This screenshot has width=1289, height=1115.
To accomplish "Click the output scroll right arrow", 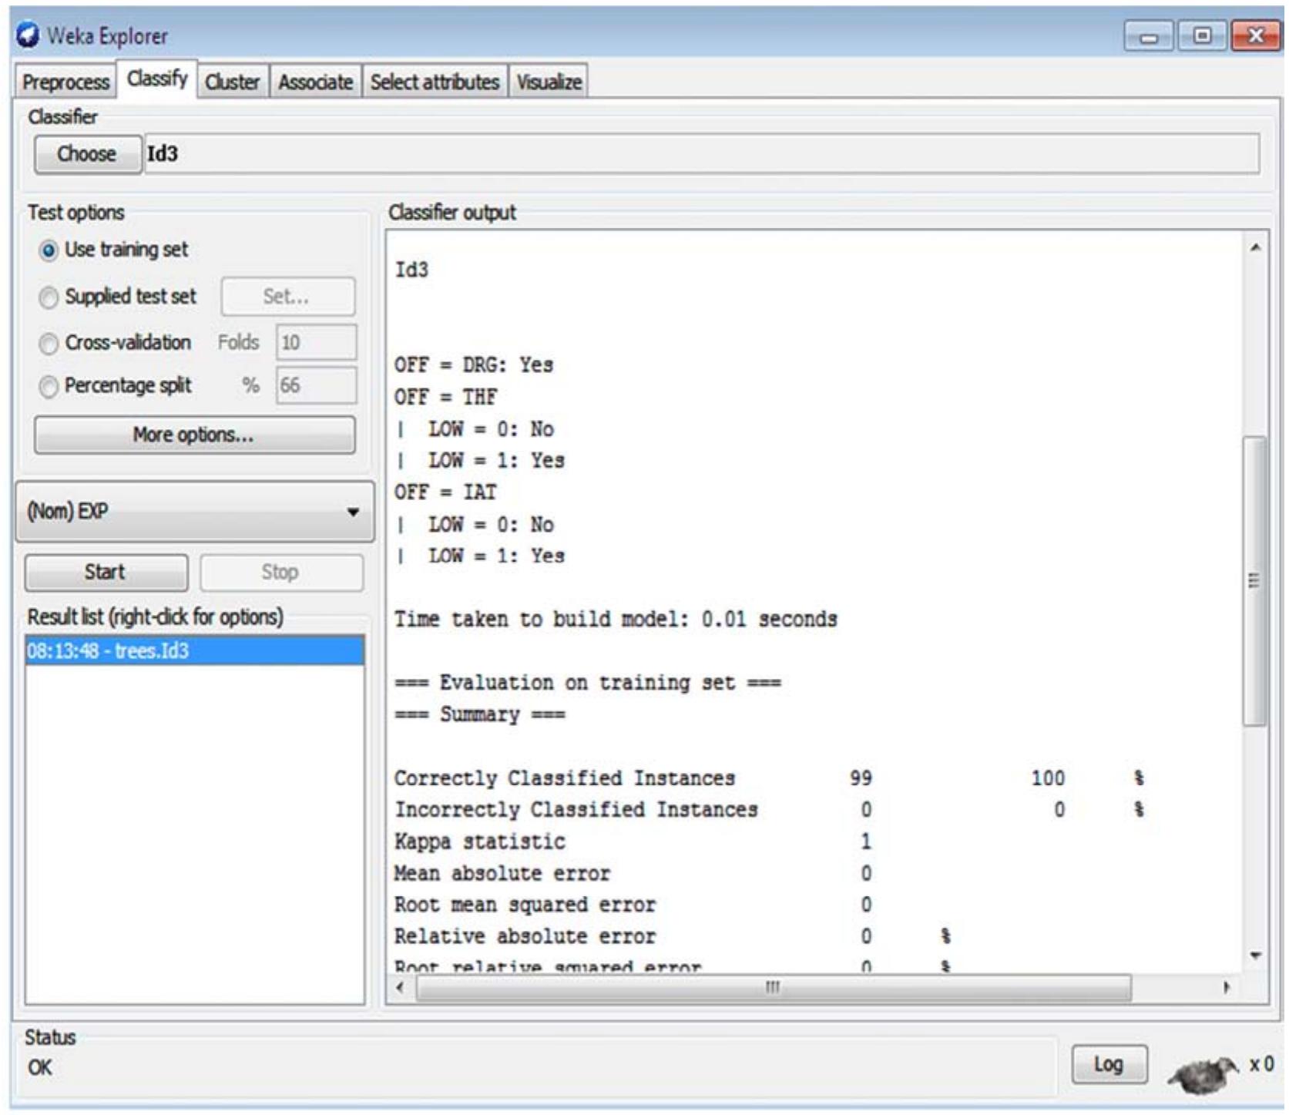I will click(1227, 987).
